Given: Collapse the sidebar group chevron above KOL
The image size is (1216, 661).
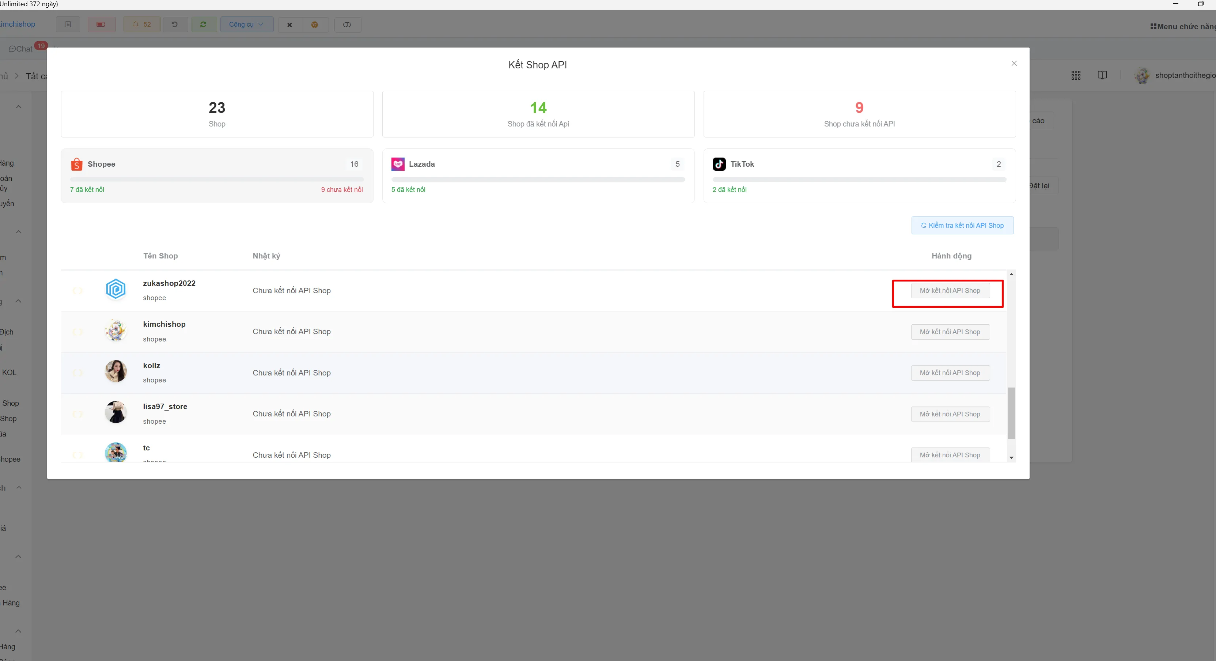Looking at the screenshot, I should click(x=18, y=301).
